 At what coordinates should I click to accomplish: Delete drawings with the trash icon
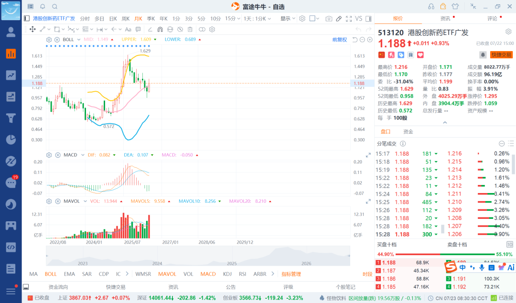click(190, 29)
